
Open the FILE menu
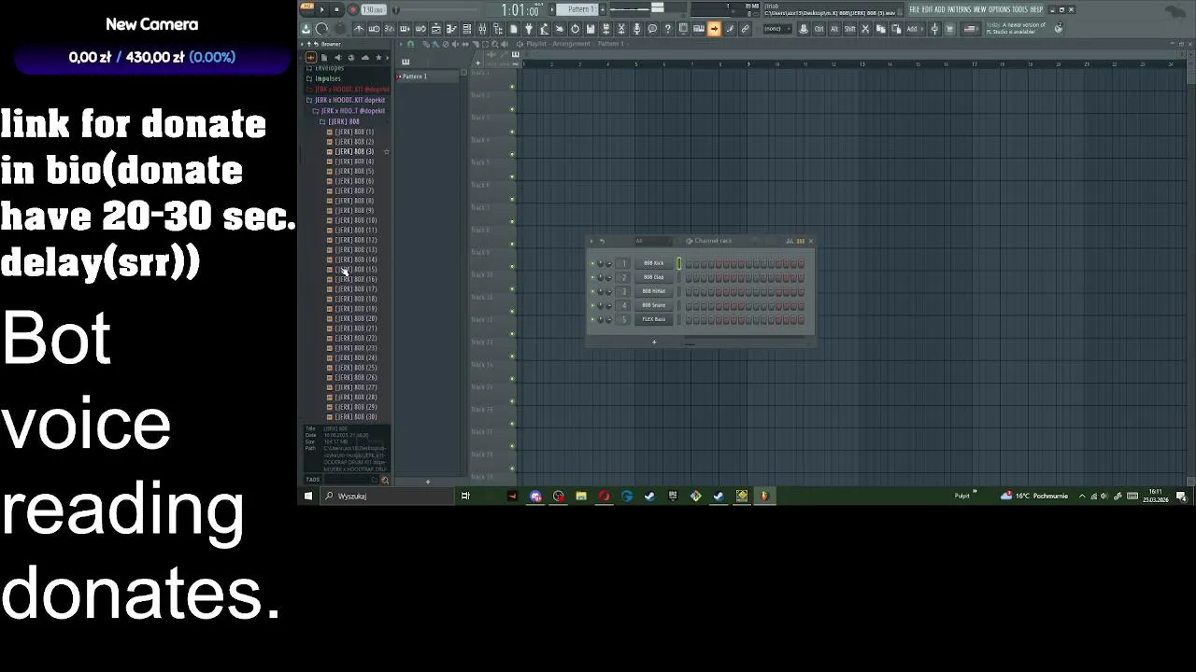[914, 9]
